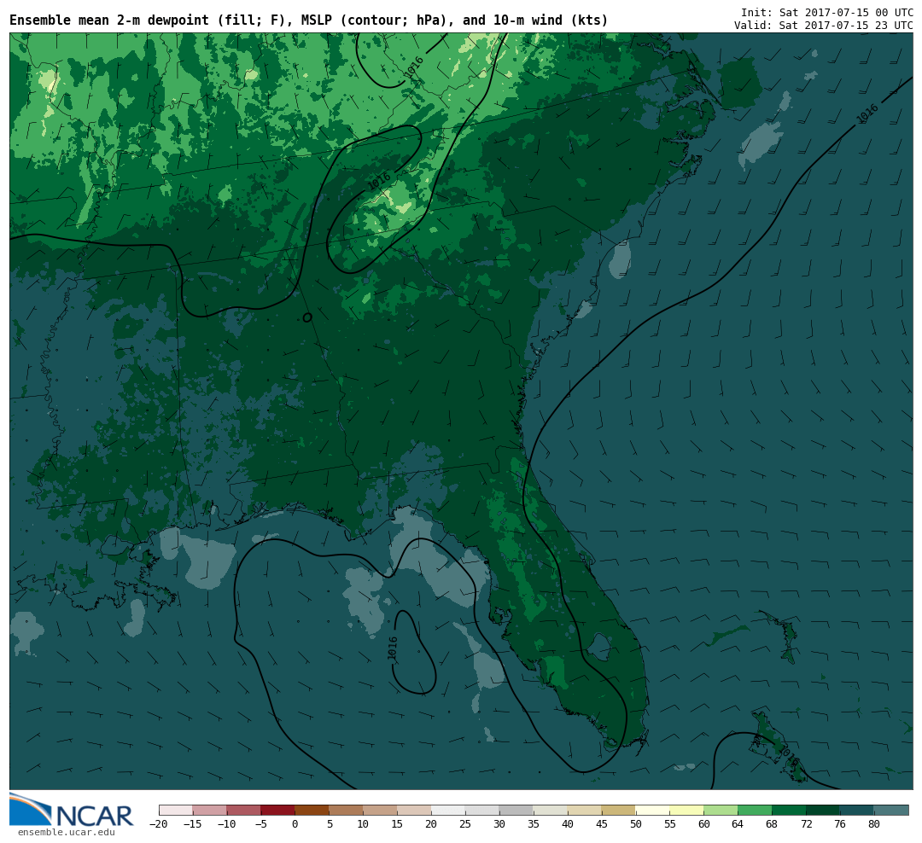Viewport: 922px width, 843px height.
Task: Pick the -5 to 0 dark red swatch
Action: click(x=277, y=810)
